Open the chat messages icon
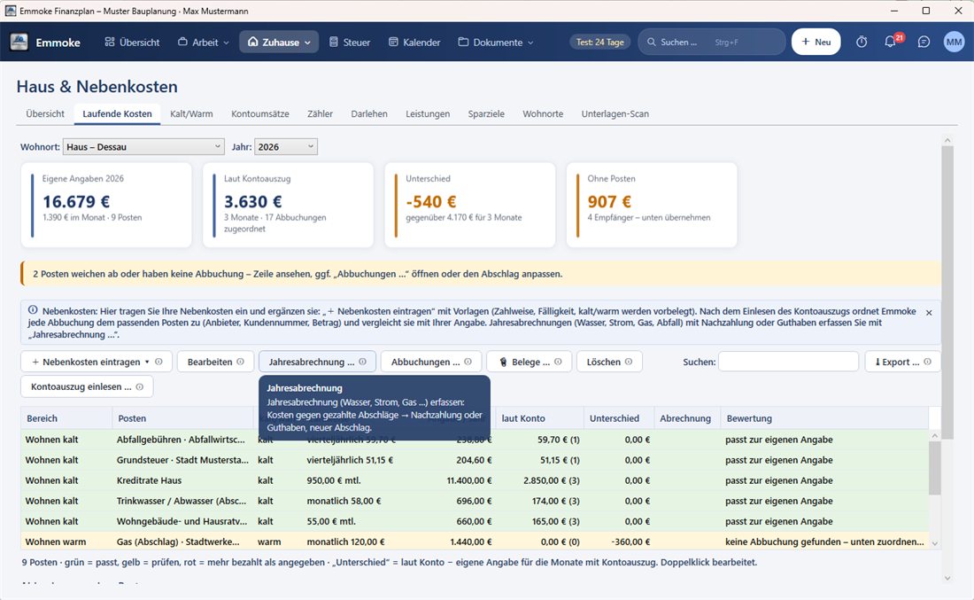This screenshot has width=974, height=600. point(924,43)
